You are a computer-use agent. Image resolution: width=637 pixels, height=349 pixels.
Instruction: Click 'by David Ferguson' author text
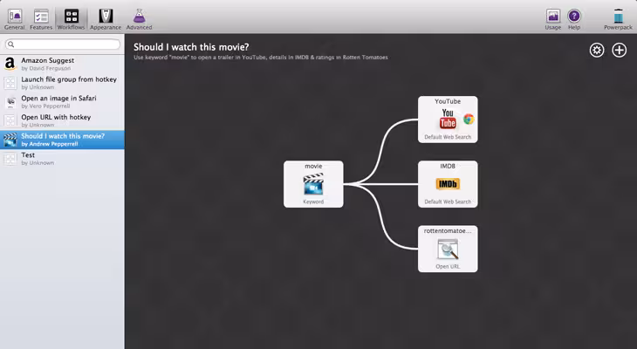point(46,68)
